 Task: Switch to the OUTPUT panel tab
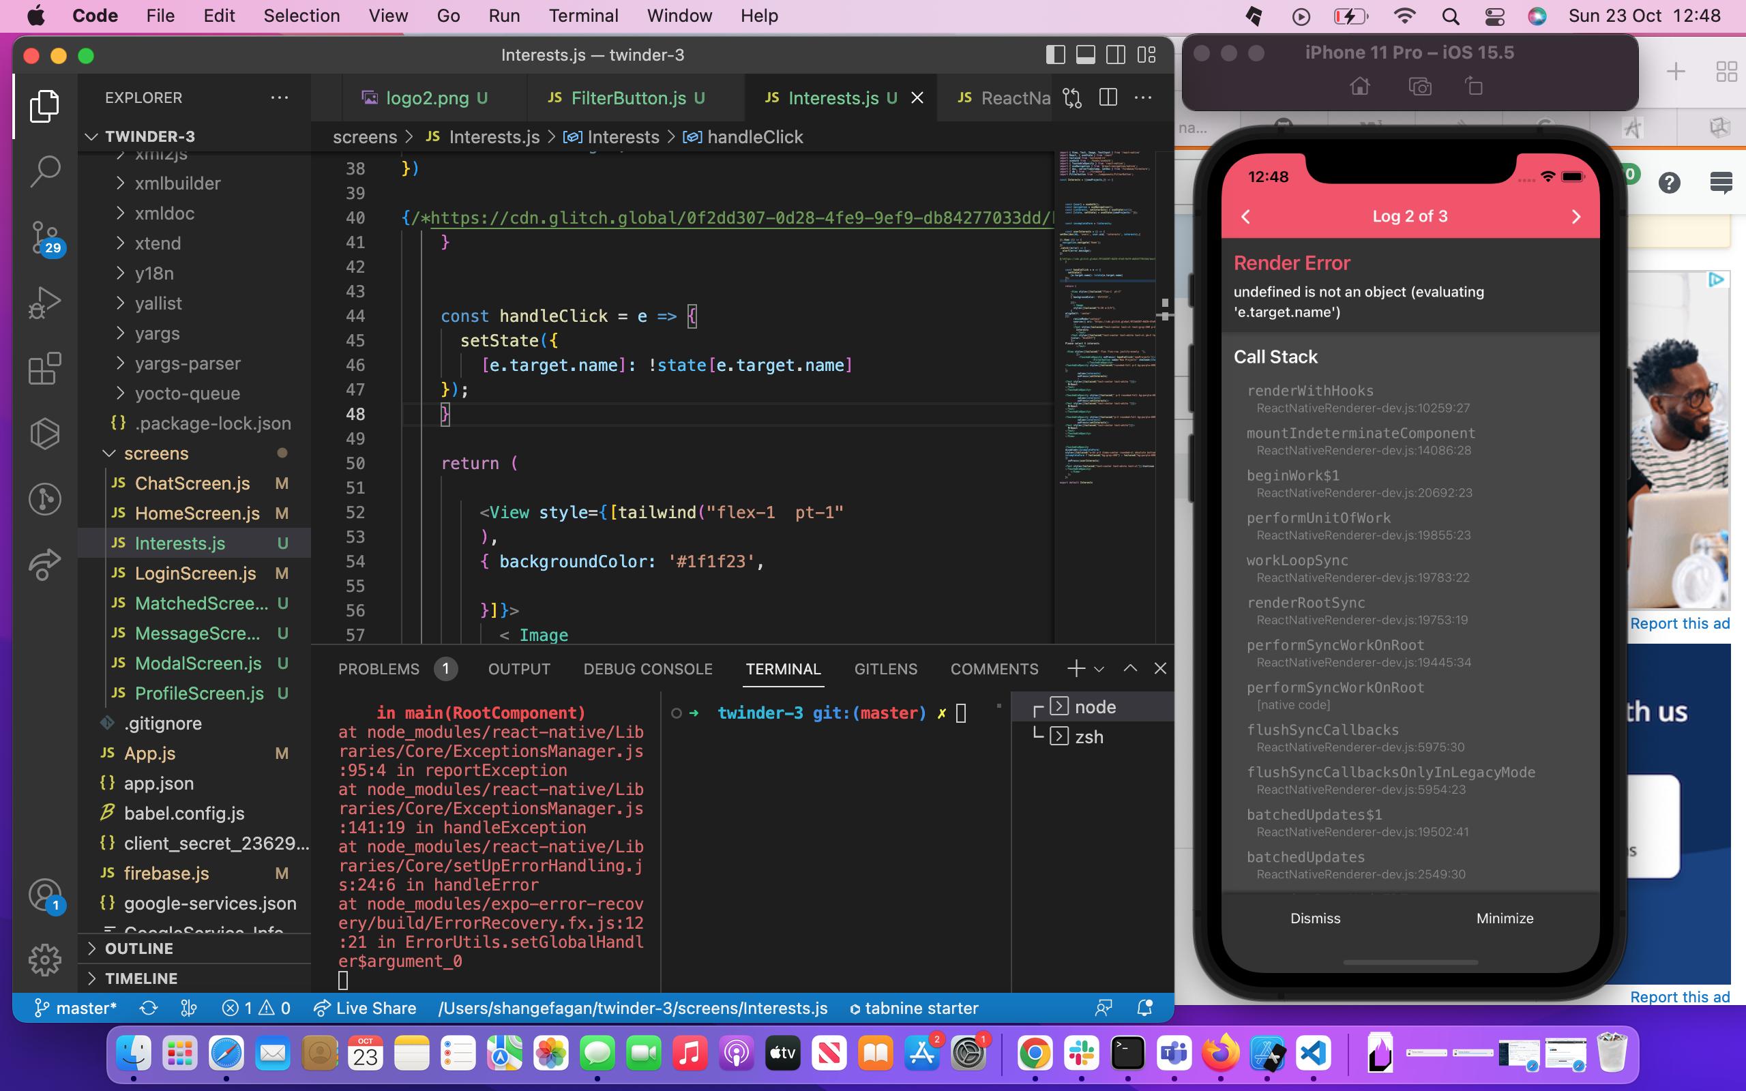519,669
